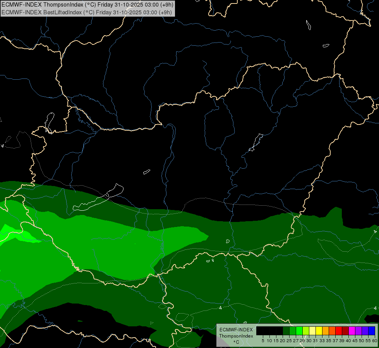Click the legend tick label 60
Viewport: 379px width, 348px height.
click(x=375, y=341)
